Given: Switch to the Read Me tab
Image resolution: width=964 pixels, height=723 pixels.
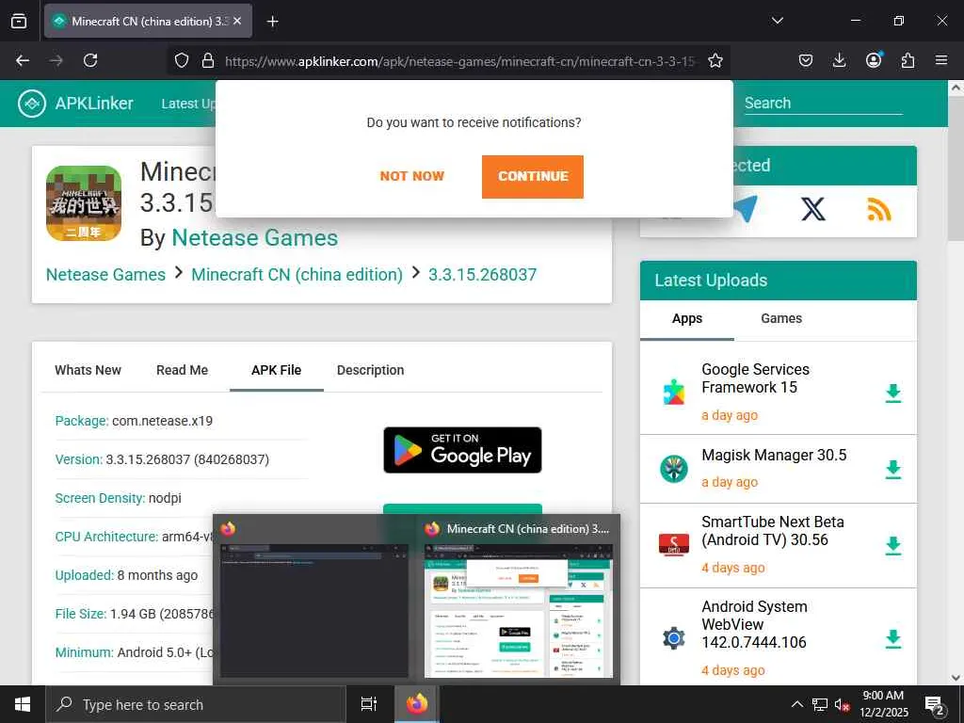Looking at the screenshot, I should [182, 370].
